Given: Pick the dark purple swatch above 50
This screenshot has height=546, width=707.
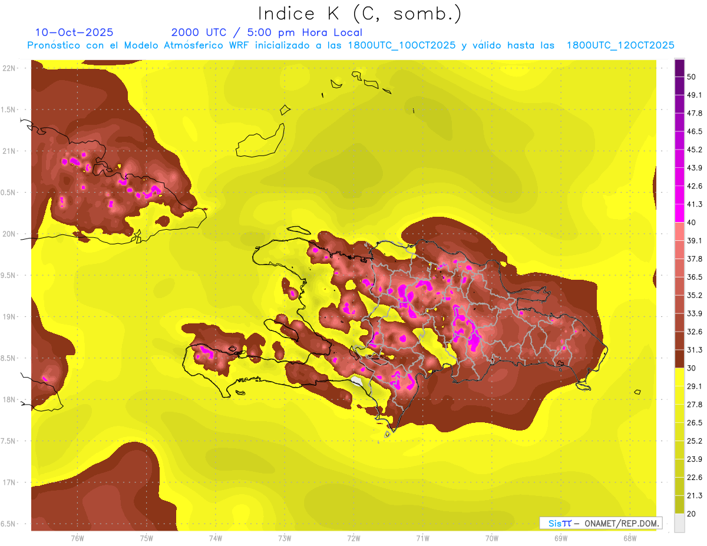Looking at the screenshot, I should click(679, 68).
